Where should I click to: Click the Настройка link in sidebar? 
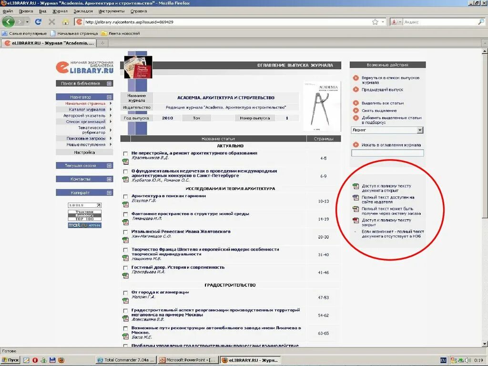(x=84, y=152)
